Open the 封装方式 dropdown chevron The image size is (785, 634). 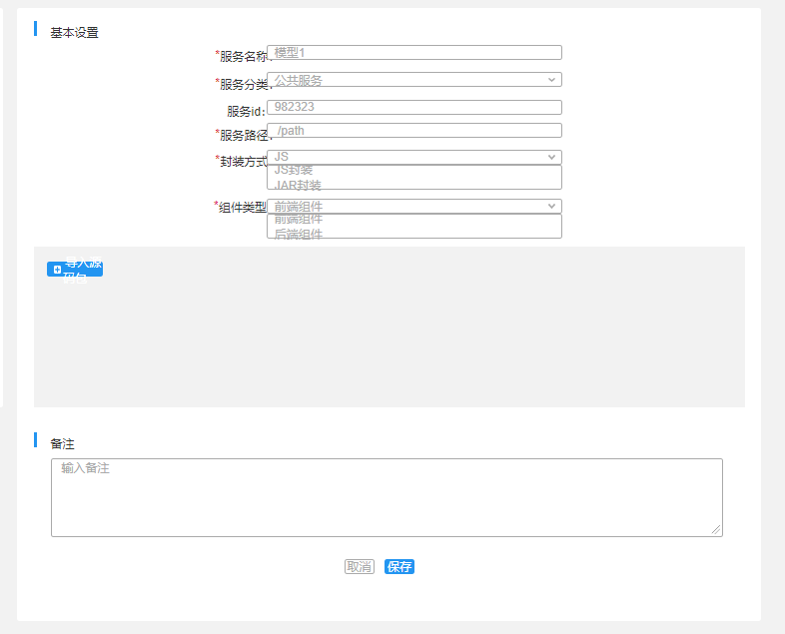coord(551,157)
